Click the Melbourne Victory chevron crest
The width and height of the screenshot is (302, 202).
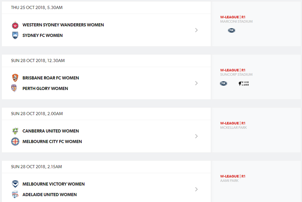[x=15, y=184]
